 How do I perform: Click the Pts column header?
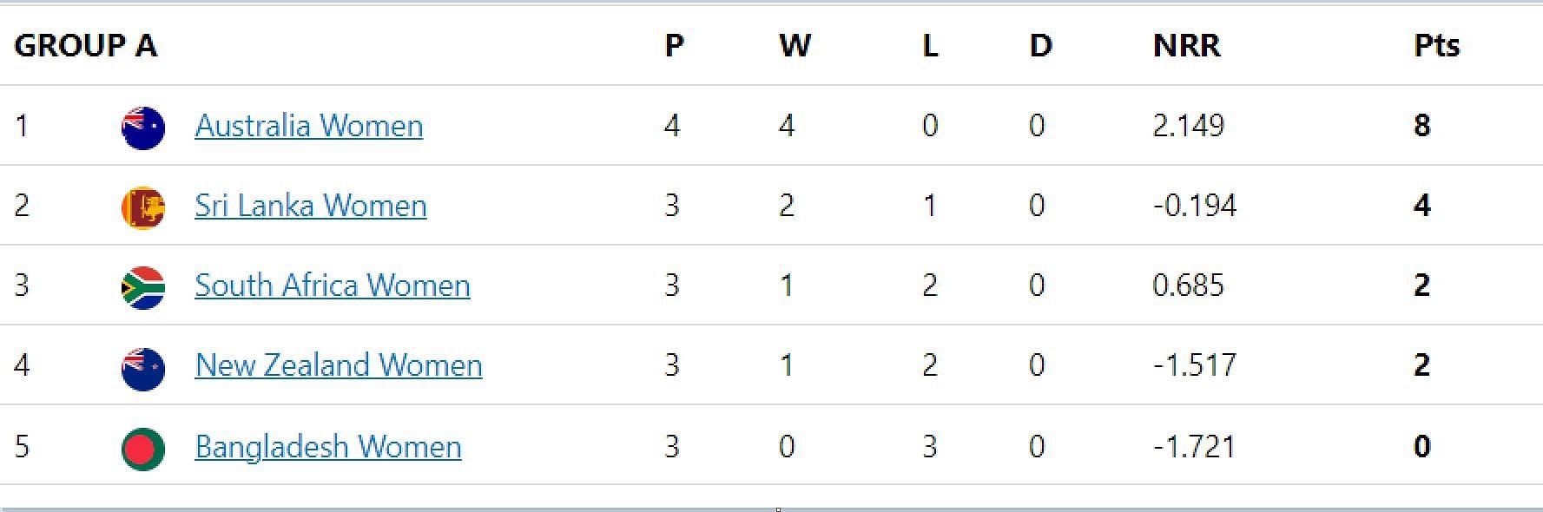[1437, 45]
